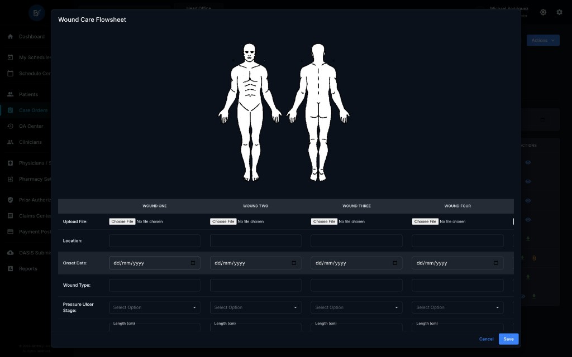This screenshot has width=572, height=357.
Task: Choose File for Wound Three upload
Action: point(324,221)
